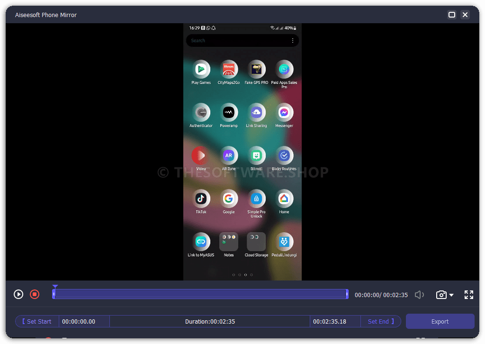Open the PeduliLindungi app icon
This screenshot has width=485, height=344.
pyautogui.click(x=284, y=242)
